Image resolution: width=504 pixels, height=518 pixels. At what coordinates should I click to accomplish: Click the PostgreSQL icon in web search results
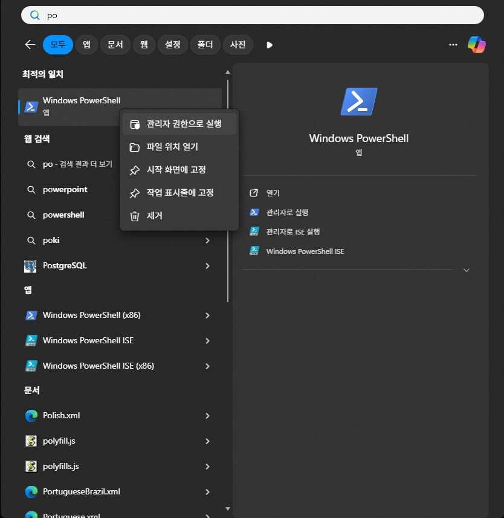(x=31, y=265)
